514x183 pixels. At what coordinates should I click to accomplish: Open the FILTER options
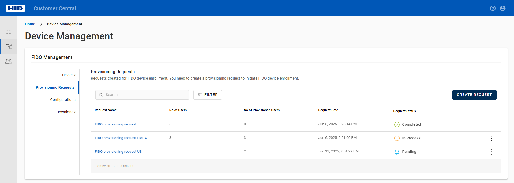click(x=207, y=95)
